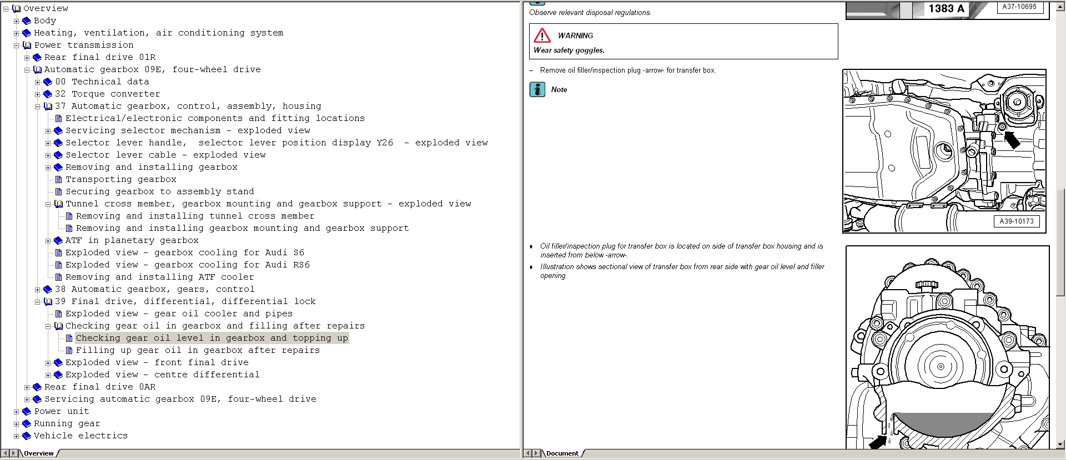Expand the Body tree node

pyautogui.click(x=16, y=21)
